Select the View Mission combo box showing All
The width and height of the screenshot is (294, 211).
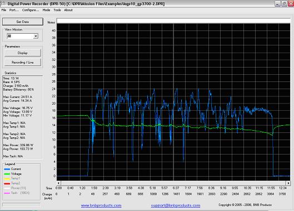click(x=22, y=36)
